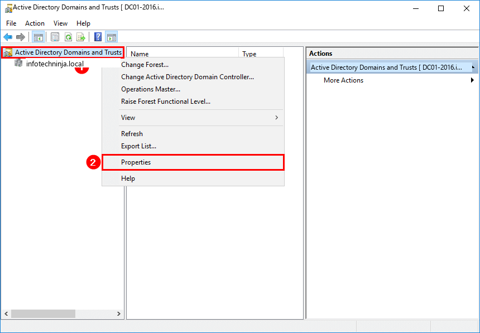Select the infotechninja.local domain node
Image resolution: width=480 pixels, height=333 pixels.
point(55,64)
